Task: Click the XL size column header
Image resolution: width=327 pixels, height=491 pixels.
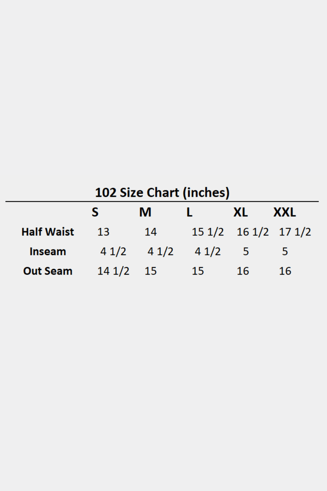Action: (240, 212)
